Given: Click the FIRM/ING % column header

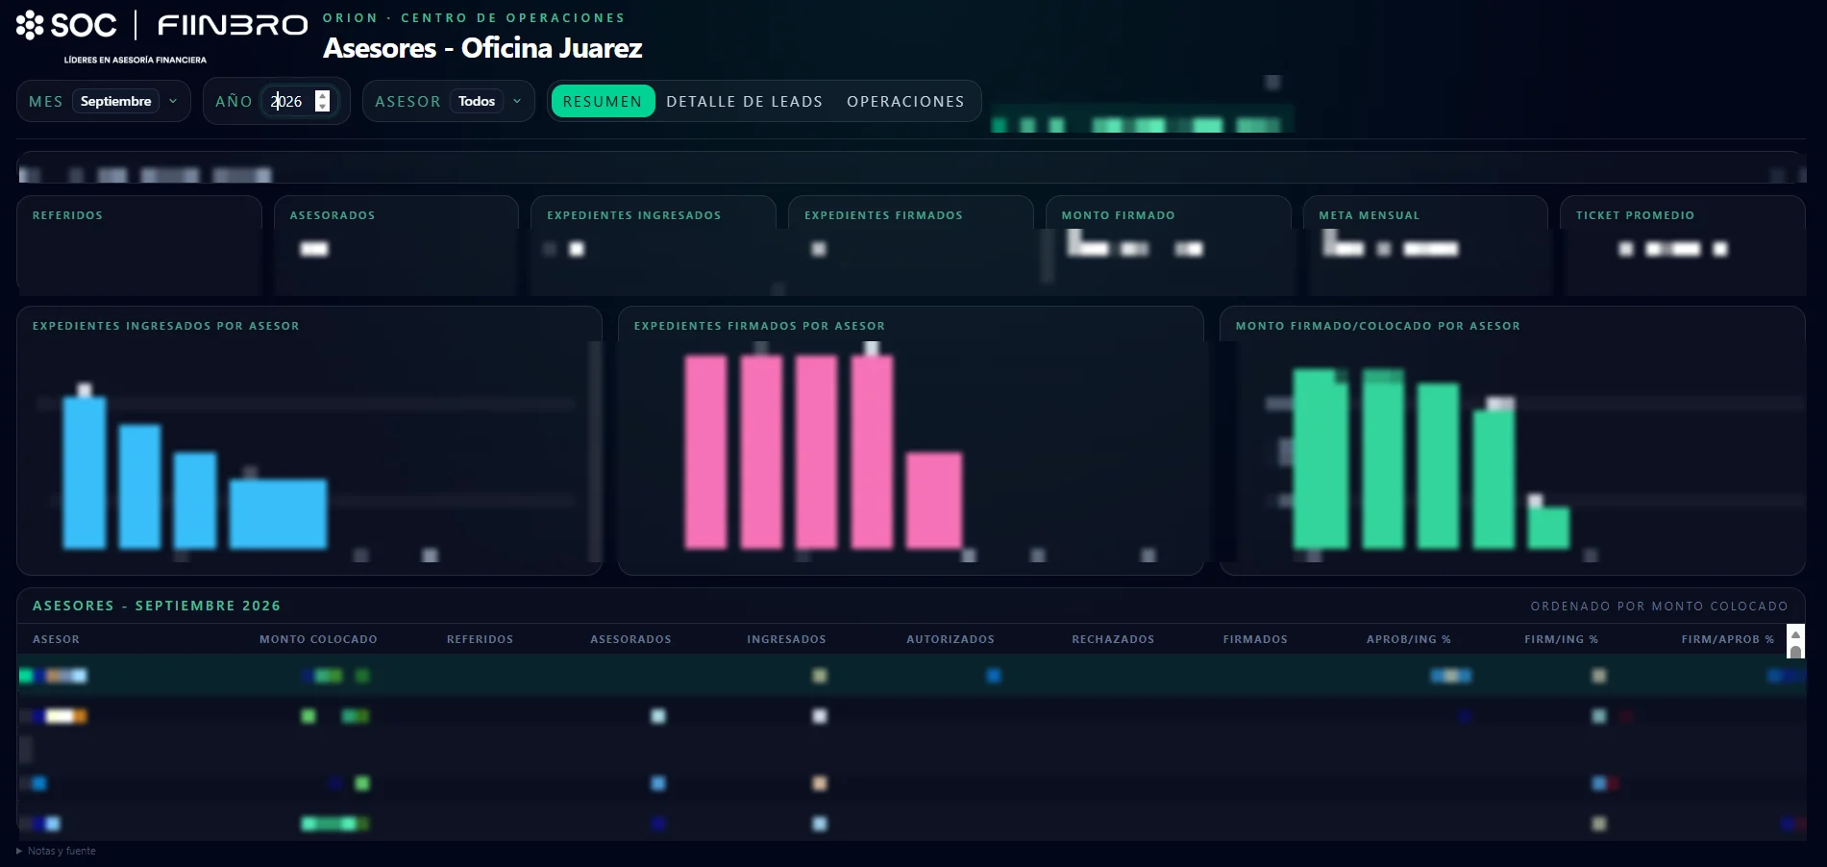Looking at the screenshot, I should pyautogui.click(x=1561, y=639).
